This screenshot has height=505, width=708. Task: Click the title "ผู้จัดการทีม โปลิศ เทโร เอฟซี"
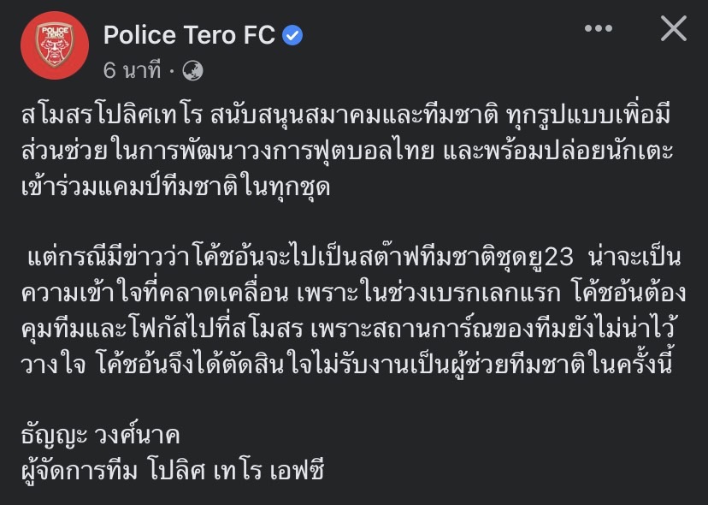173,470
